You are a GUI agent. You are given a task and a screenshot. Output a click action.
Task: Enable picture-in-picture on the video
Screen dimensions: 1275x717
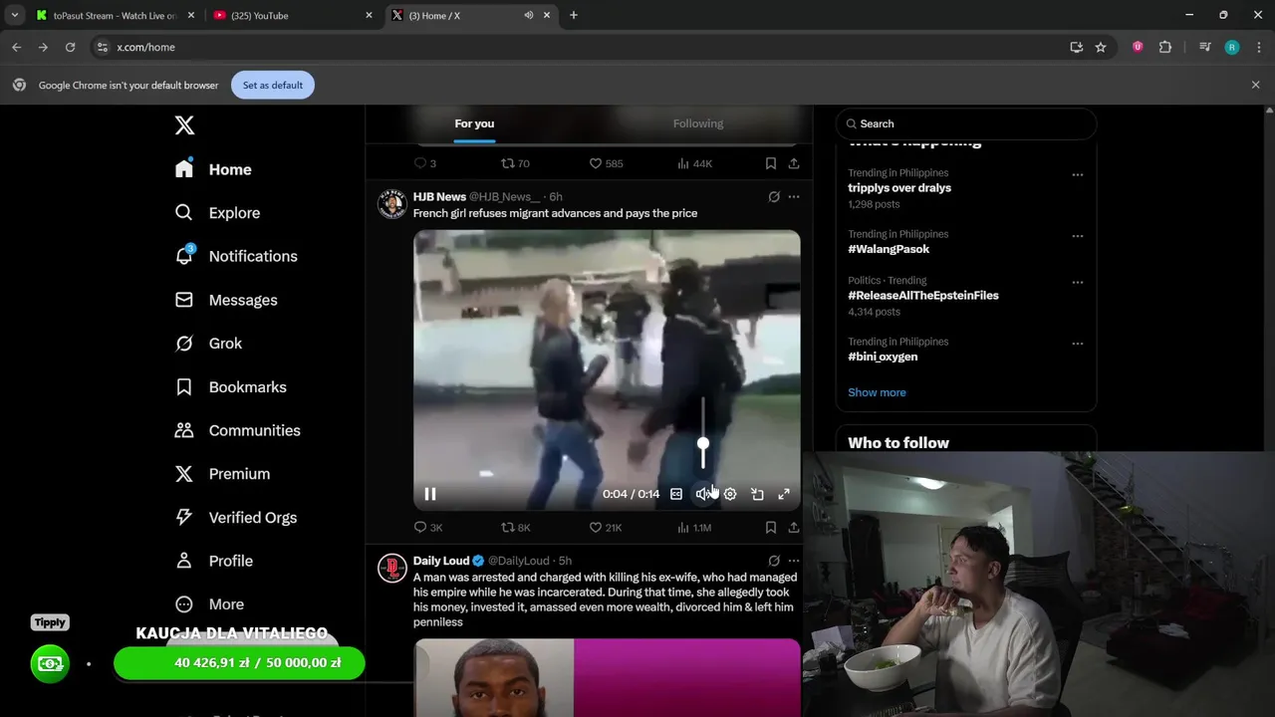757,494
